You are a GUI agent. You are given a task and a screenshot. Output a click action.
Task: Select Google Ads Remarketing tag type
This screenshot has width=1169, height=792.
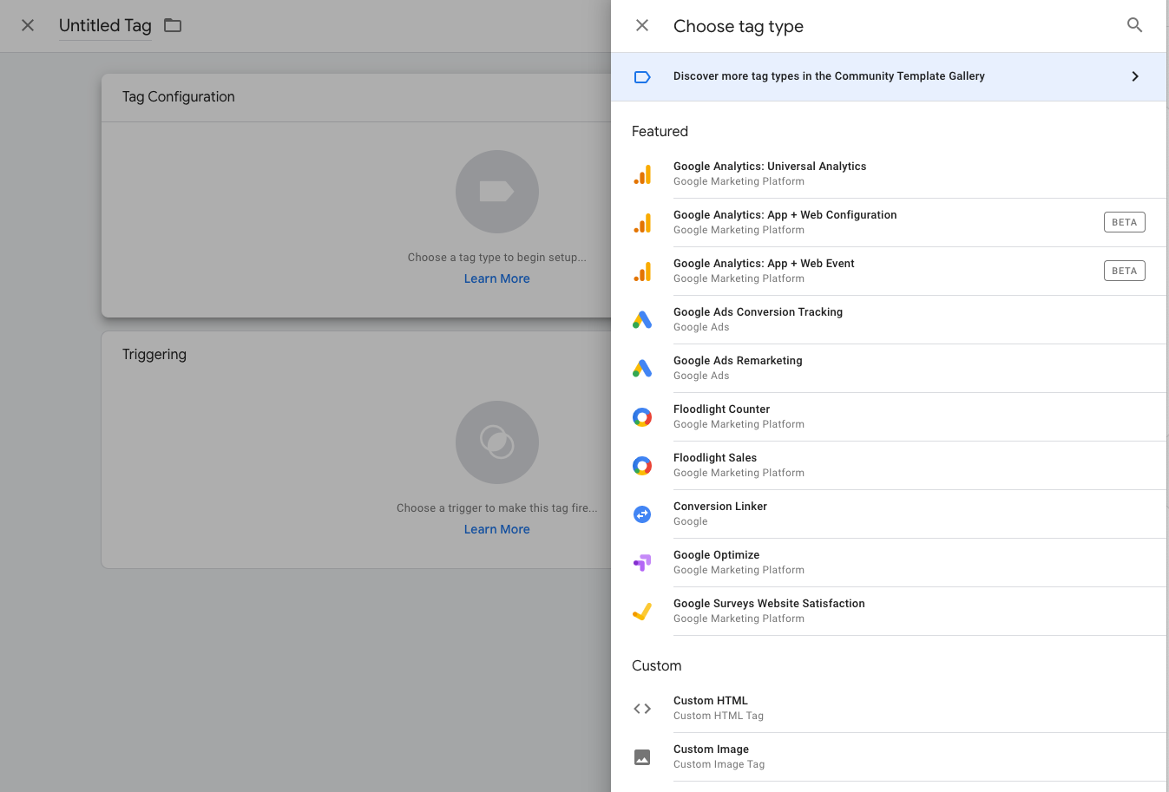(889, 369)
